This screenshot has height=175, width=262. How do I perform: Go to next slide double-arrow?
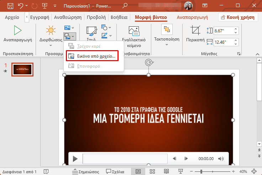click(259, 156)
